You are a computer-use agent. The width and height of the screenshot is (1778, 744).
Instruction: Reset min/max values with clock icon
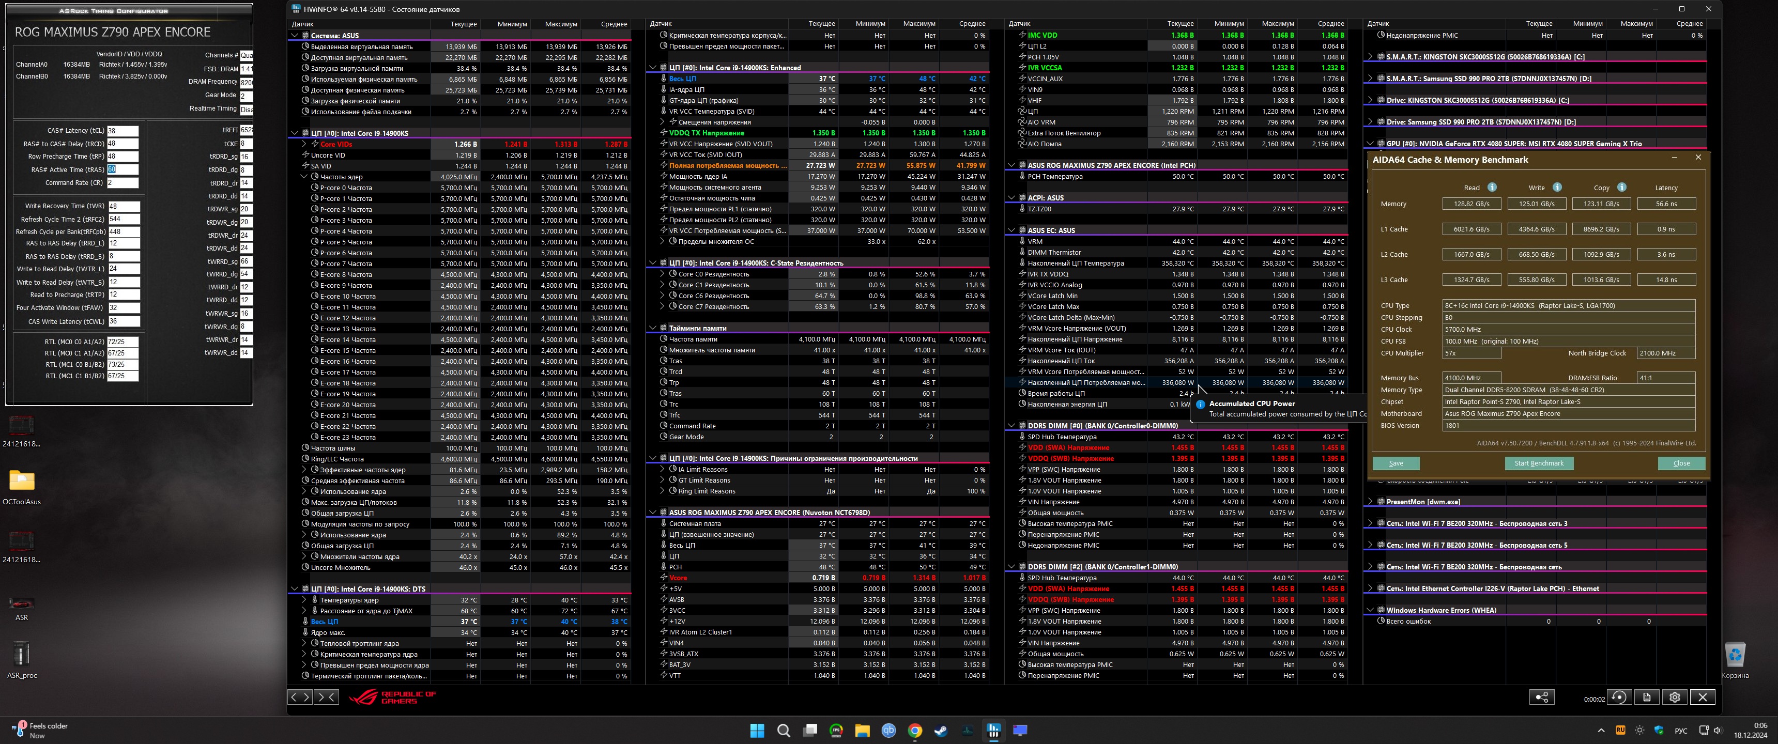click(x=1619, y=697)
